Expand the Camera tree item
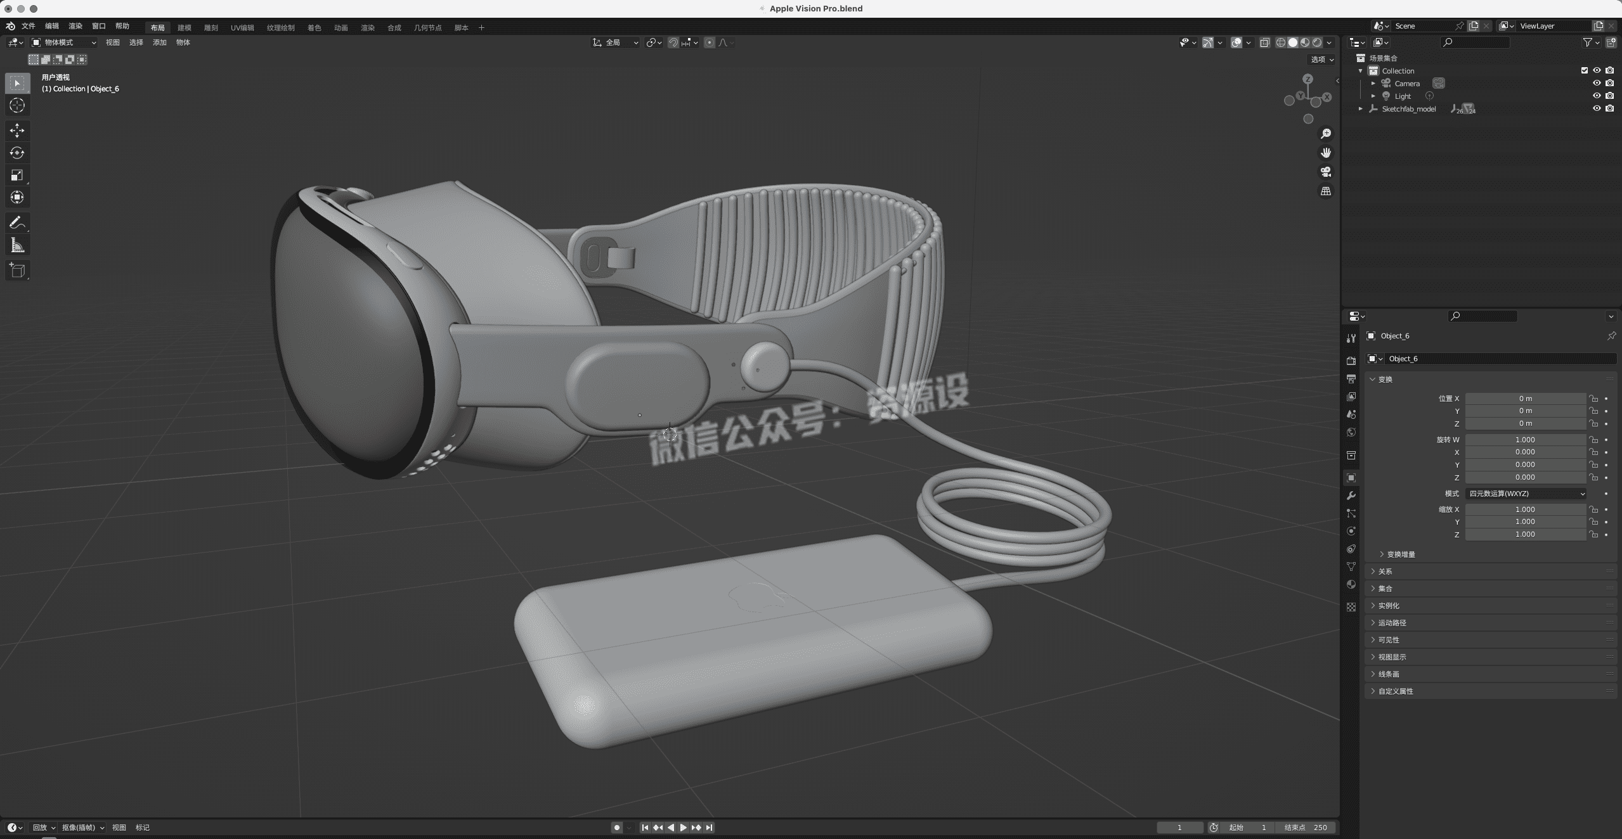 [x=1373, y=83]
